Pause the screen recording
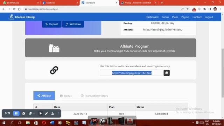Screen dimensions: 224x126 16,113
